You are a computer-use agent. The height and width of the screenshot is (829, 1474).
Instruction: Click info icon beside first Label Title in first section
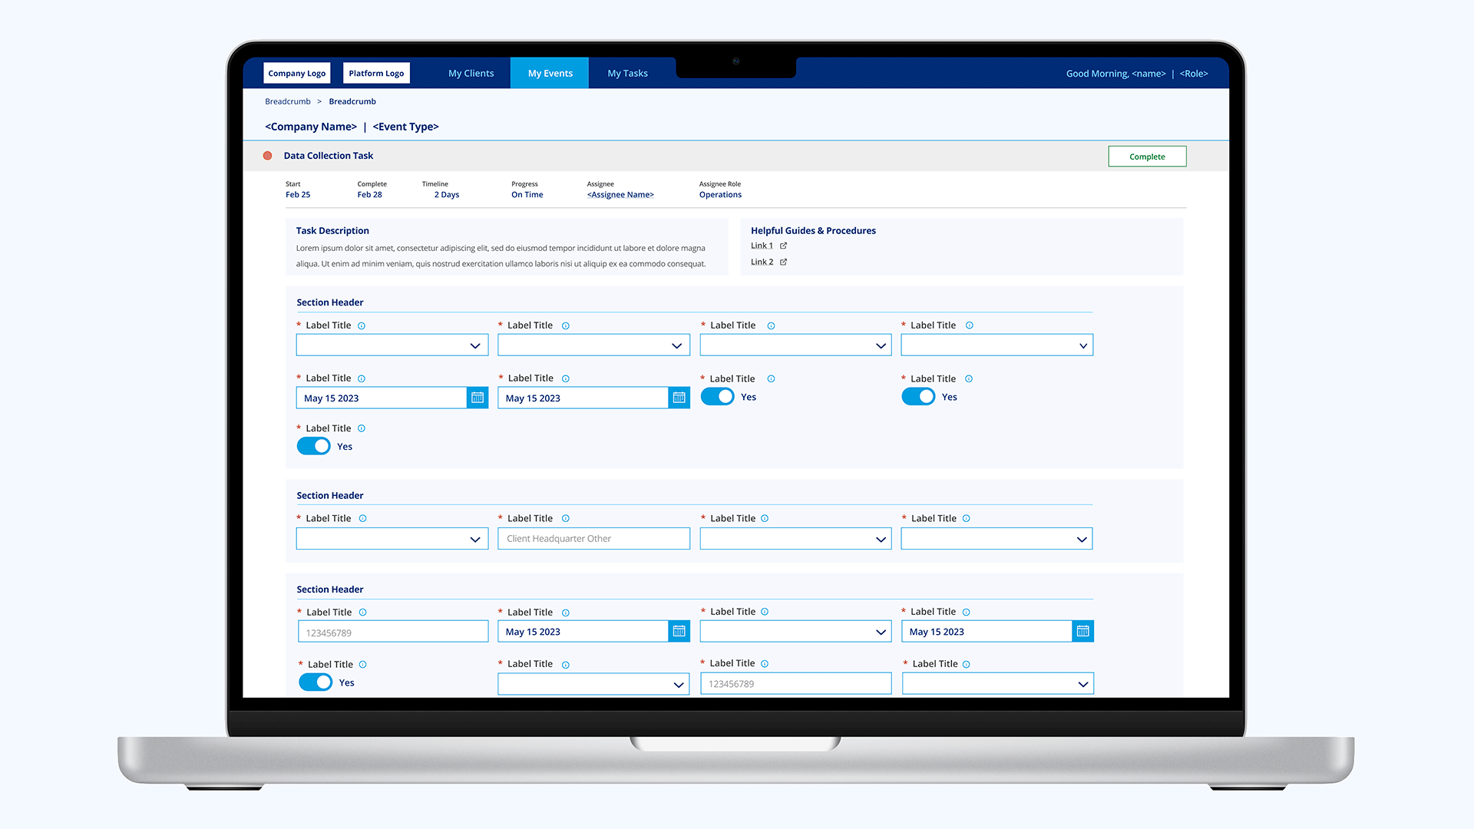pyautogui.click(x=362, y=325)
